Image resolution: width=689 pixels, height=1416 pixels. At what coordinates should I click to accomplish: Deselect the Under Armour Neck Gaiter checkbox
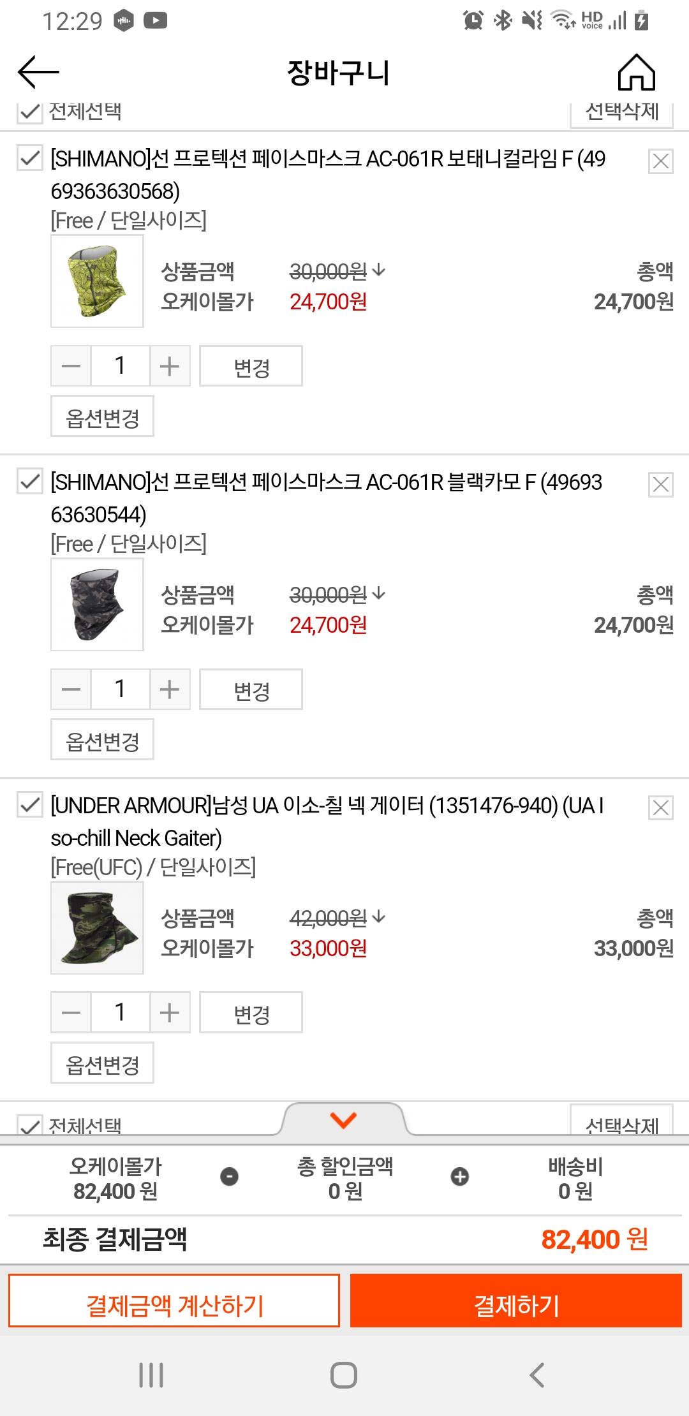click(x=29, y=805)
